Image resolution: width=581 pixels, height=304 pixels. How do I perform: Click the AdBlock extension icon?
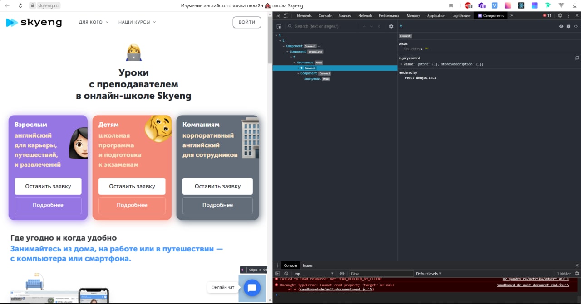point(468,5)
